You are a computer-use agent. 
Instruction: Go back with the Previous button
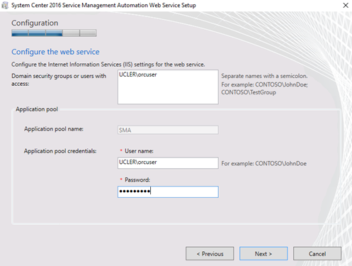[210, 254]
